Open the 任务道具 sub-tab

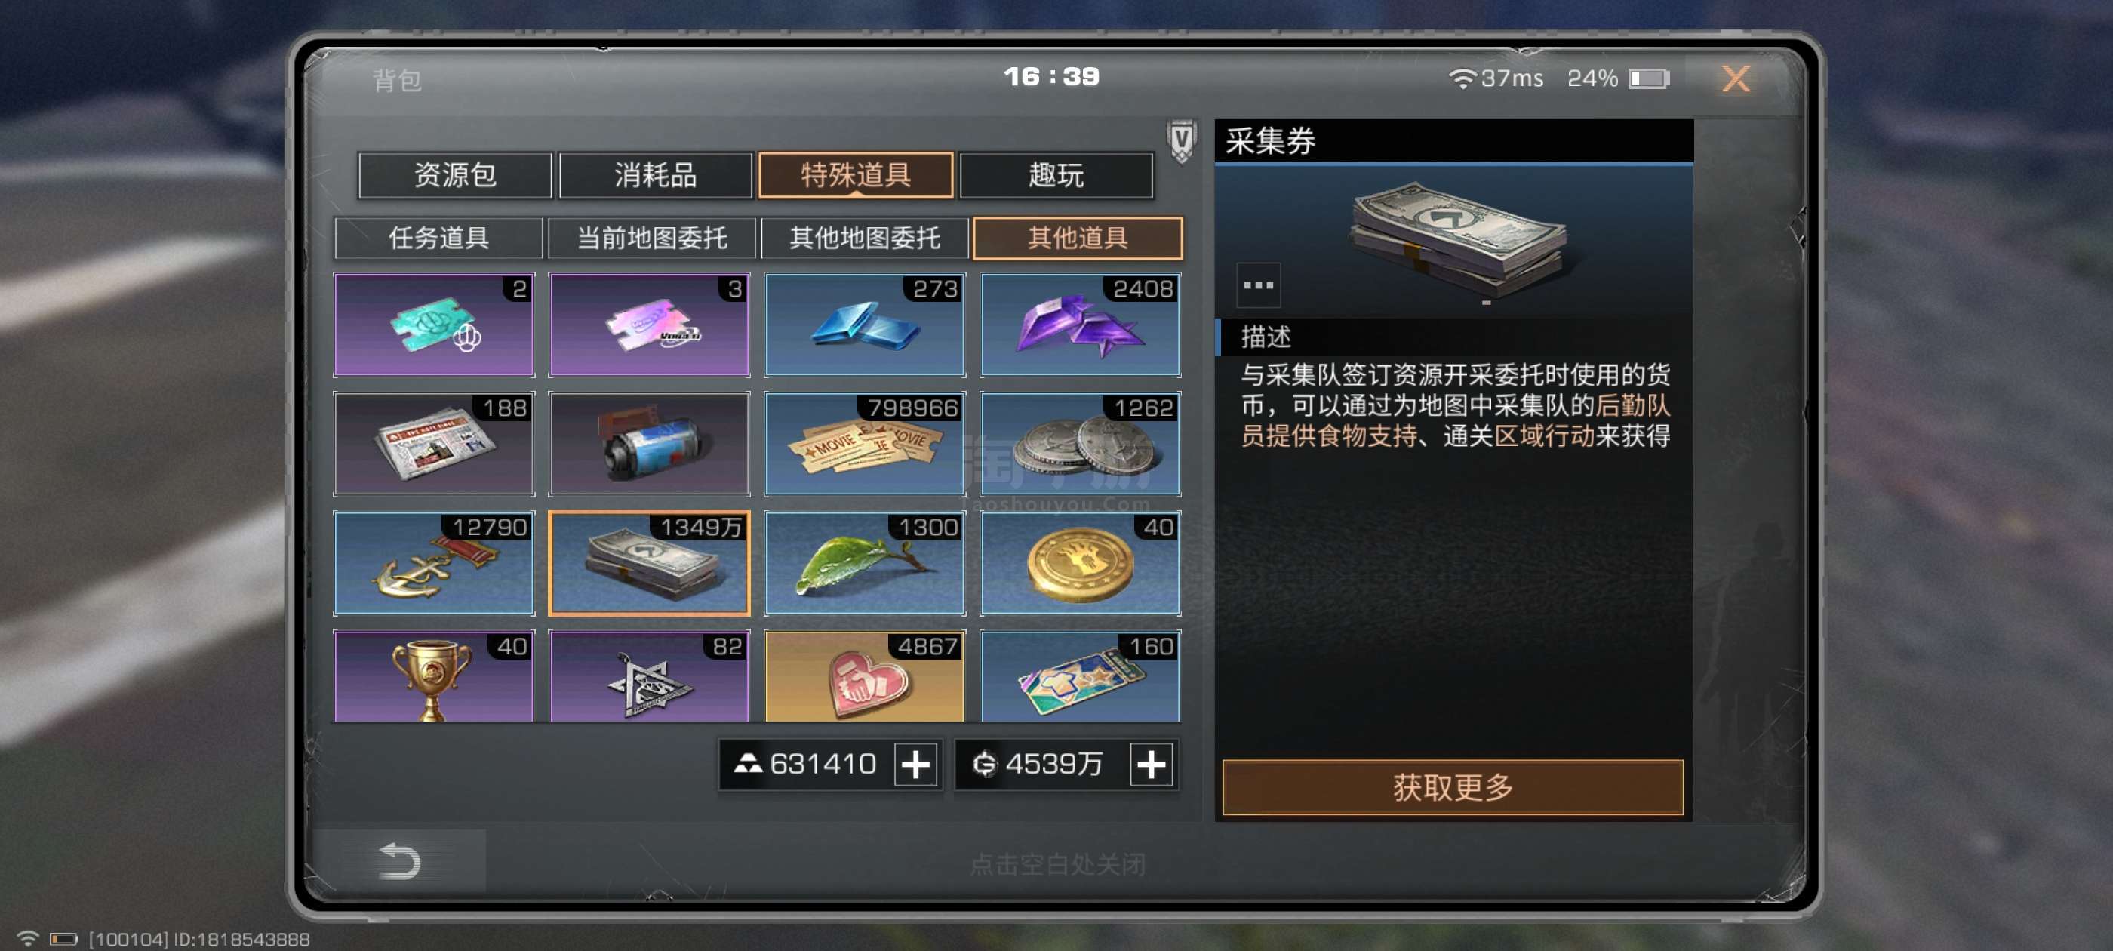(439, 238)
